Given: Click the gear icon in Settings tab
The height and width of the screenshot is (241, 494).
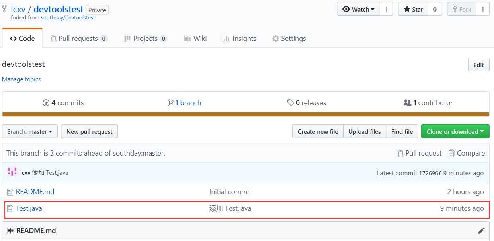Looking at the screenshot, I should coord(275,39).
